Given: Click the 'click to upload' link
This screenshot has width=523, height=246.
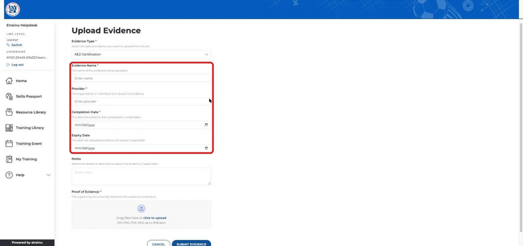Looking at the screenshot, I should tap(155, 218).
